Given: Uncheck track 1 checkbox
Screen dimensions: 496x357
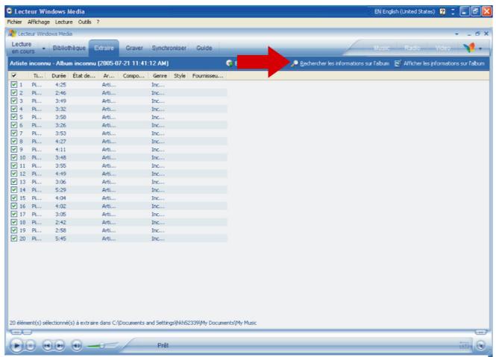Looking at the screenshot, I should point(13,84).
